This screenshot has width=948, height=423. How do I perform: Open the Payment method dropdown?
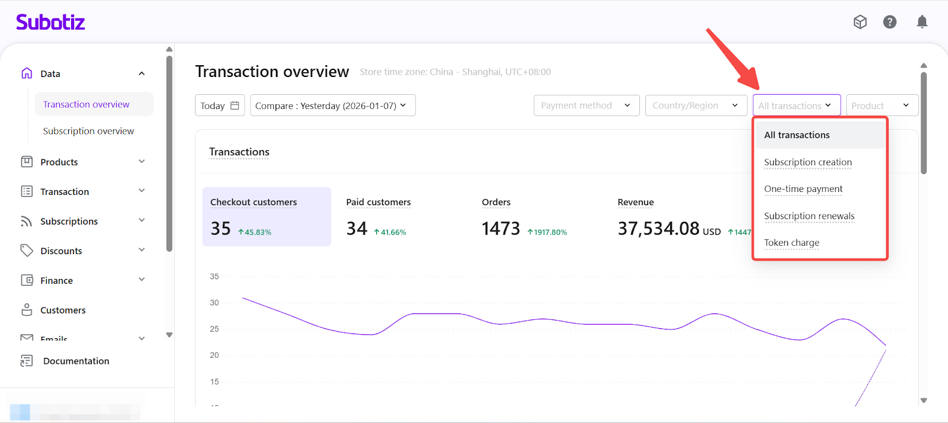586,105
